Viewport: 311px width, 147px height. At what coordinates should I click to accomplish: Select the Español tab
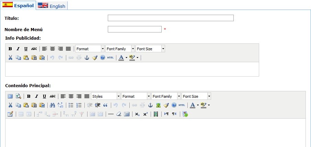point(18,5)
